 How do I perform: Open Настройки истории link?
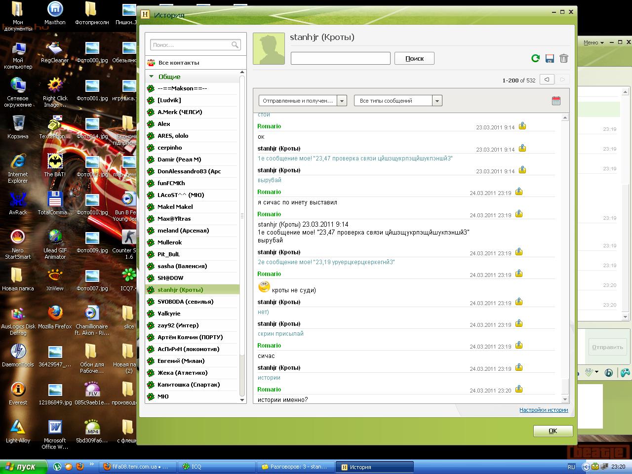click(x=544, y=410)
